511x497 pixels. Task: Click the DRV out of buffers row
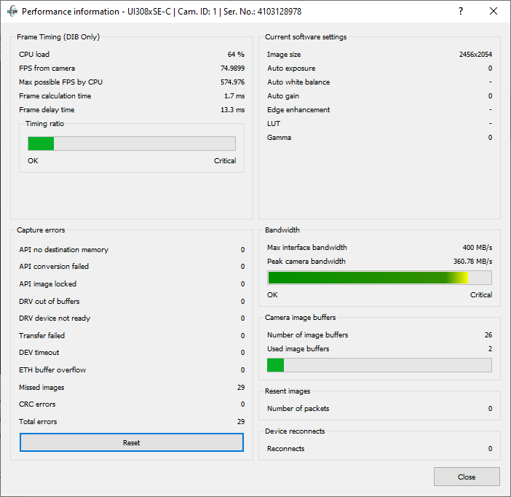click(132, 301)
